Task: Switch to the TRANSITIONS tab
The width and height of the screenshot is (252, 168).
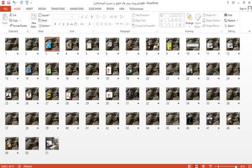Action: click(x=58, y=9)
